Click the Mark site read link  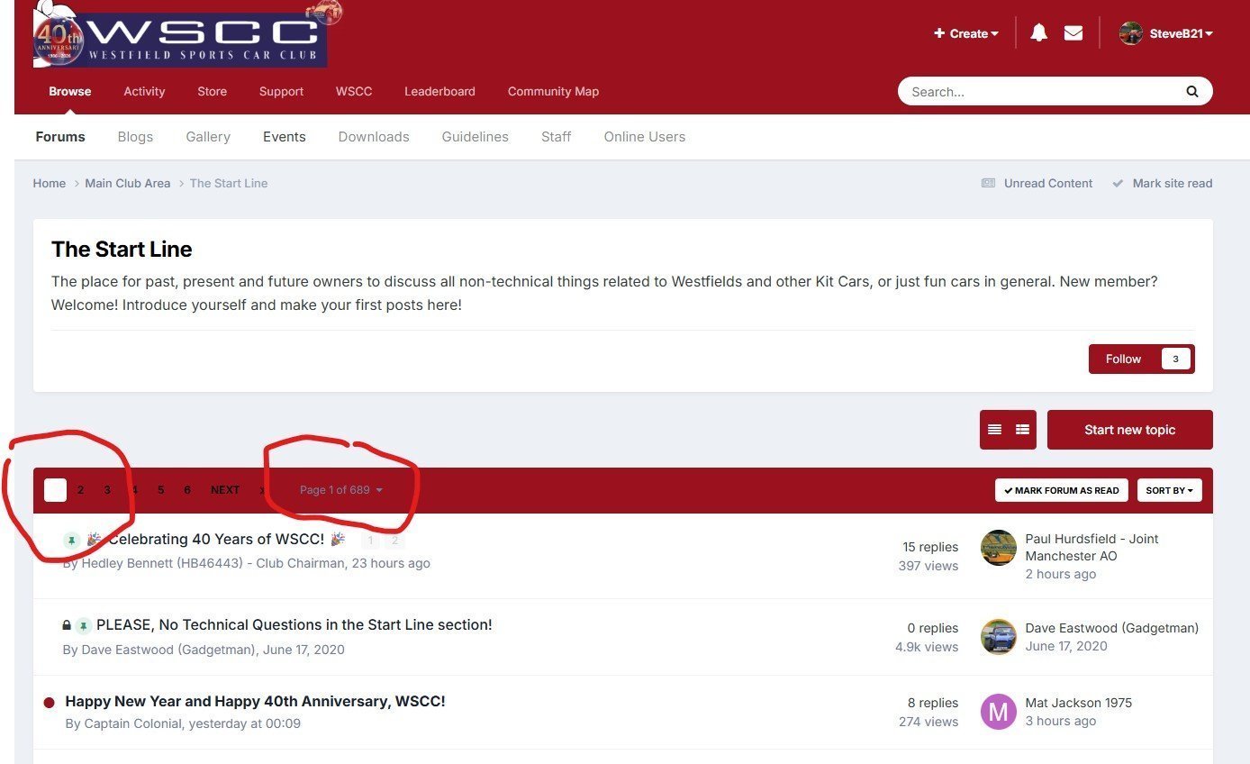point(1171,183)
